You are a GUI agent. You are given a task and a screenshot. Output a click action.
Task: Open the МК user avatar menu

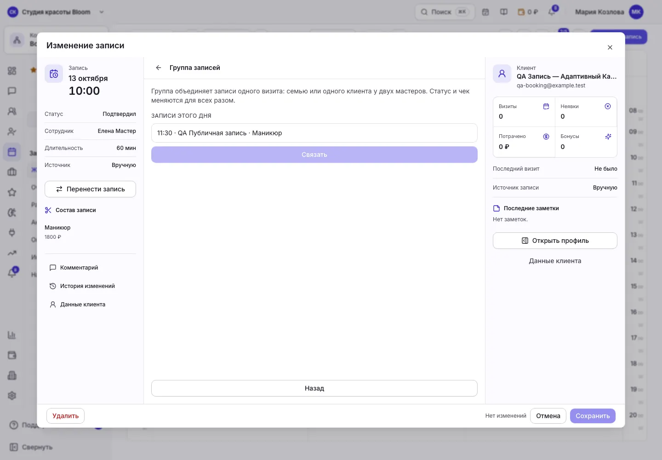(636, 12)
